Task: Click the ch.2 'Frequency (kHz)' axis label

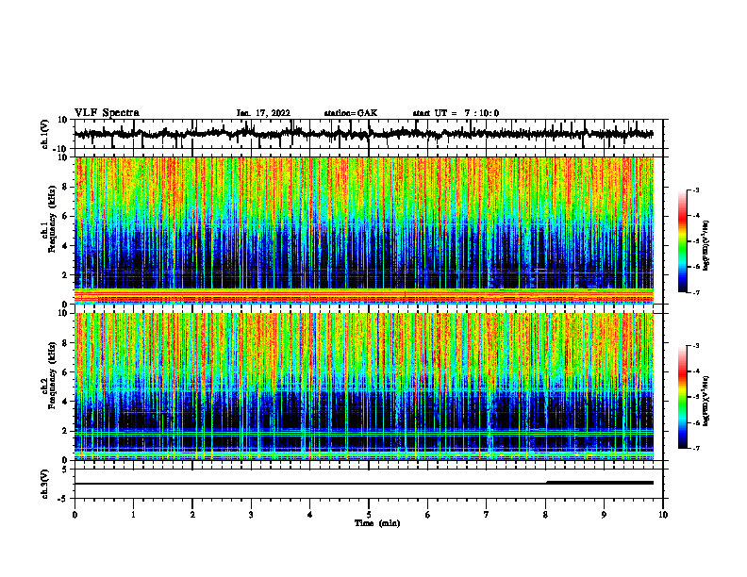Action: [52, 375]
